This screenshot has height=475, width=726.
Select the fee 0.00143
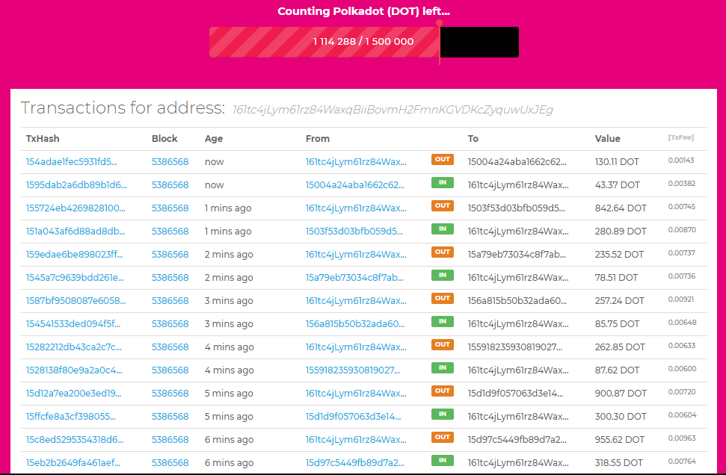point(681,161)
